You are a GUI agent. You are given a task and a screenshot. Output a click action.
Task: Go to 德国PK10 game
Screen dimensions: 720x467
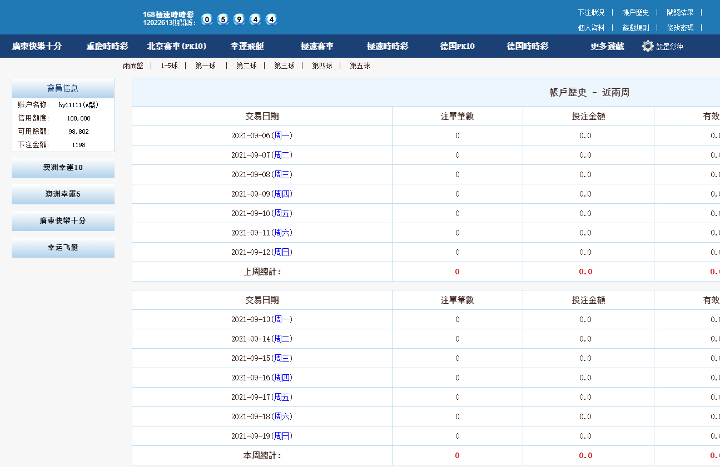point(457,46)
